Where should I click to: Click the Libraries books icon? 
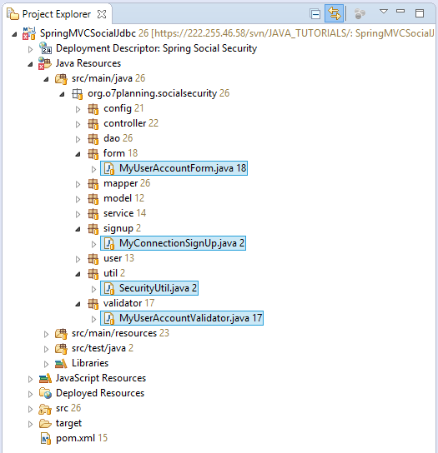[x=61, y=363]
